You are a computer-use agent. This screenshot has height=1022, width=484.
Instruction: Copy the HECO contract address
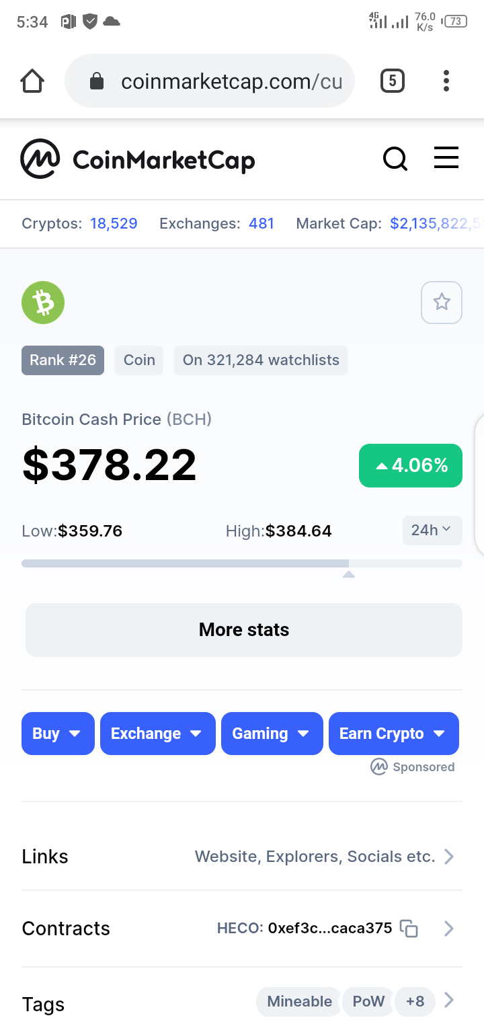409,929
